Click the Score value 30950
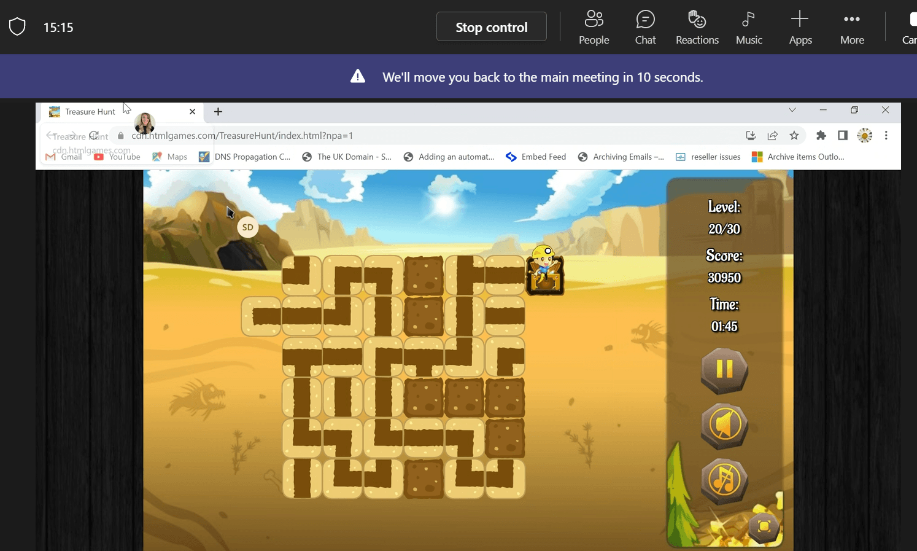 click(x=724, y=278)
